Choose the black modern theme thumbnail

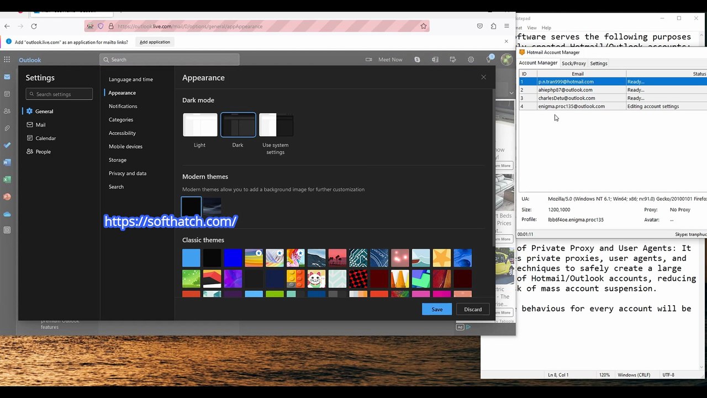(x=191, y=206)
